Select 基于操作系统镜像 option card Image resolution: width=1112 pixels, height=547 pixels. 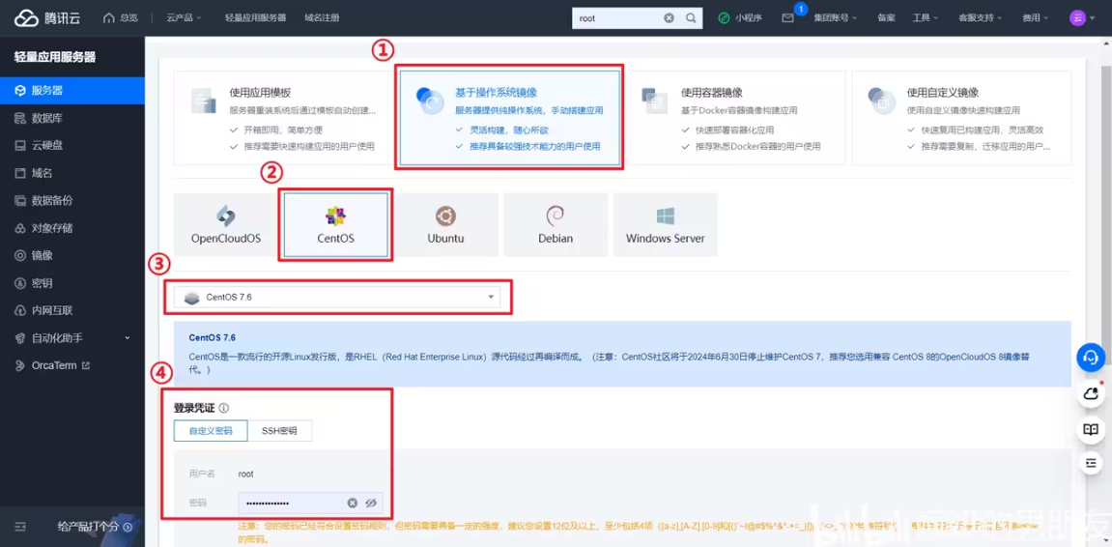coord(510,118)
